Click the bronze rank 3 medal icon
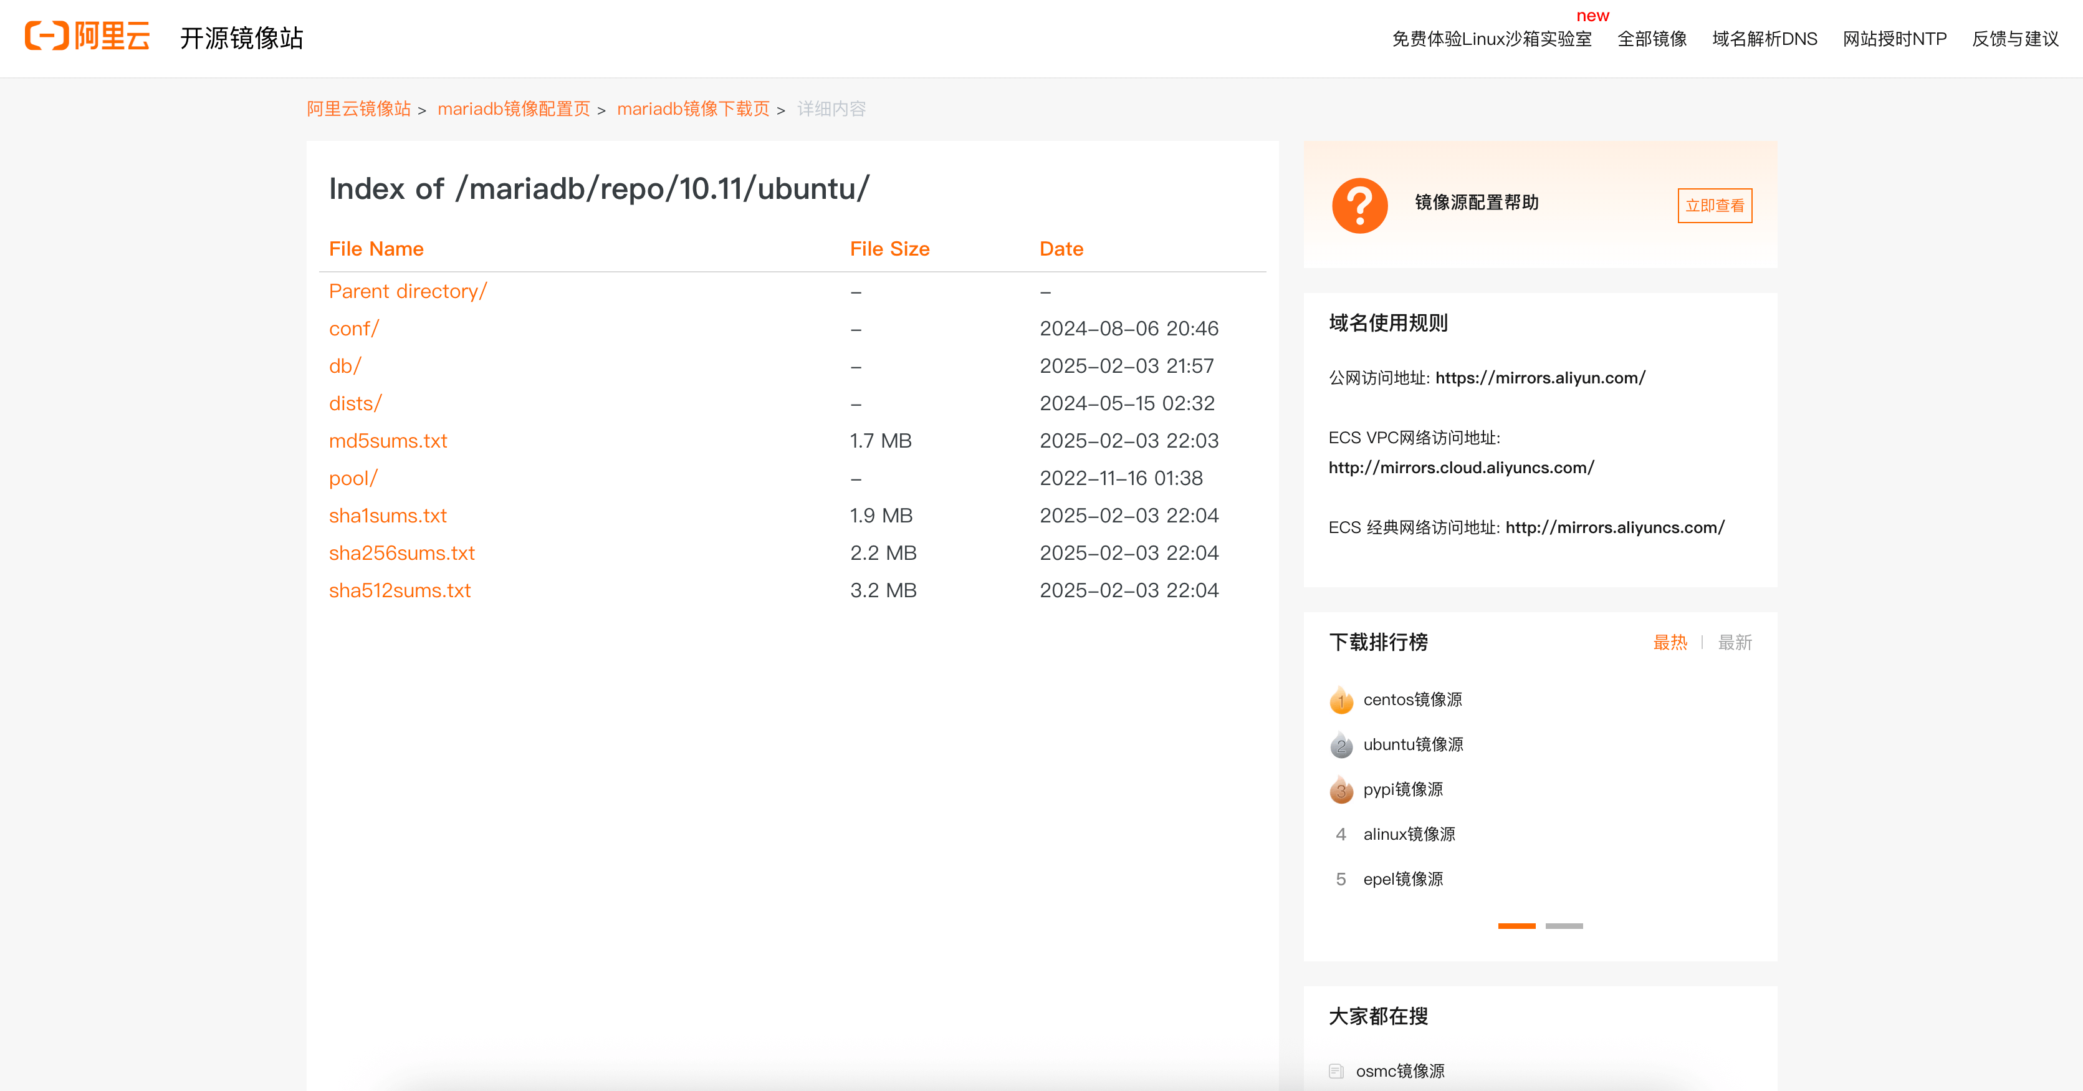 point(1341,789)
